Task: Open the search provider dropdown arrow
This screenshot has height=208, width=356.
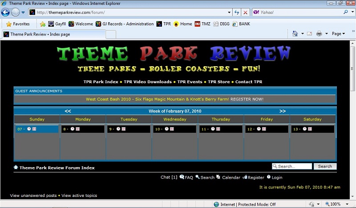Action: [352, 12]
